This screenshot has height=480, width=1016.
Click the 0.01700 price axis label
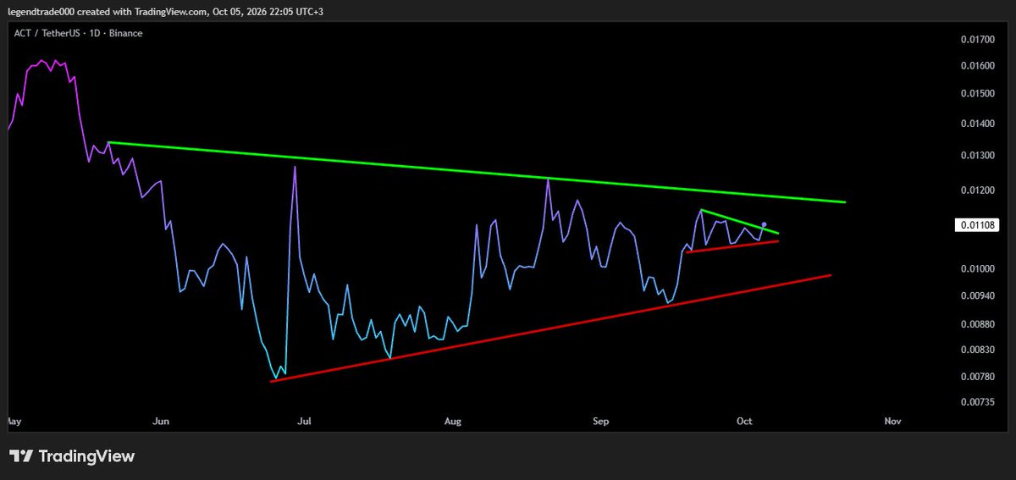(x=977, y=39)
